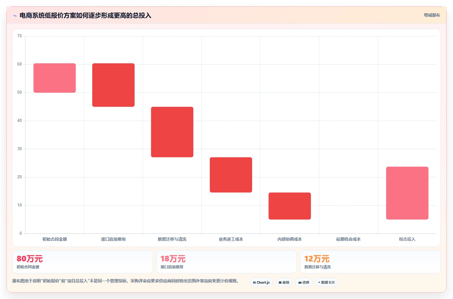Viewport: 453px width, 299px height.
Task: Click the Chart.js tag
Action: (x=261, y=282)
